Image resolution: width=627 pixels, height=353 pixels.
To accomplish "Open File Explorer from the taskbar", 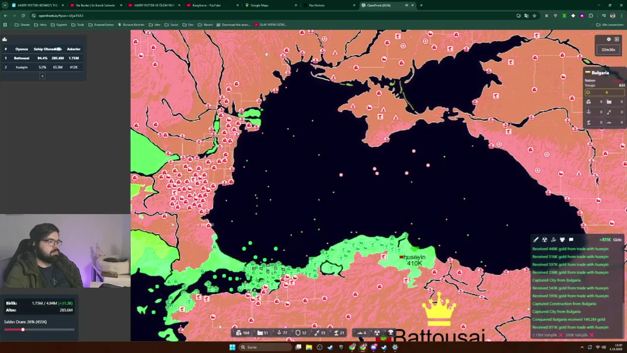I will pyautogui.click(x=309, y=347).
